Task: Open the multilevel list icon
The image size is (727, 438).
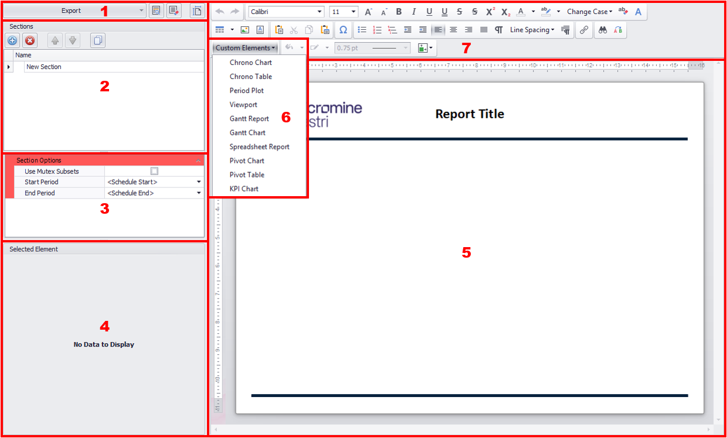Action: [x=392, y=30]
